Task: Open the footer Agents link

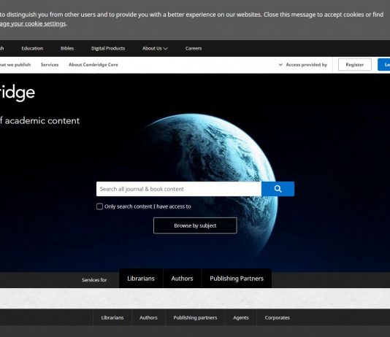Action: coord(241,317)
